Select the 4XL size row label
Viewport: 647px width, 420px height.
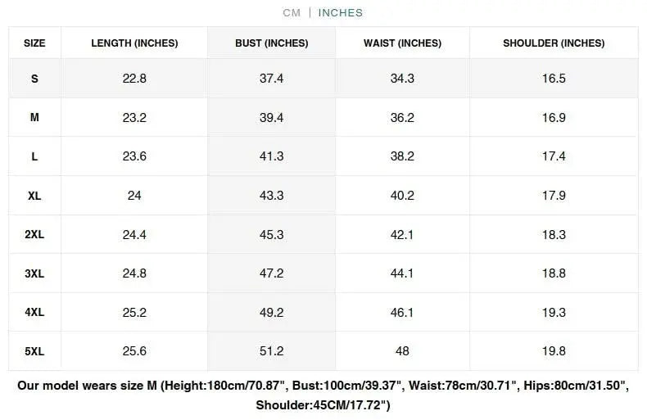pyautogui.click(x=34, y=312)
